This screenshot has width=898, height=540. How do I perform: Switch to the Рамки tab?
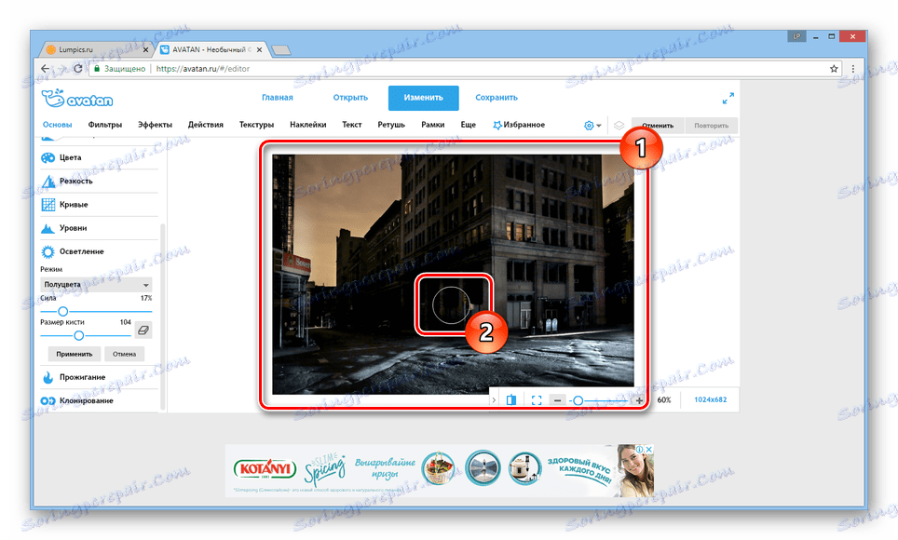(x=433, y=125)
